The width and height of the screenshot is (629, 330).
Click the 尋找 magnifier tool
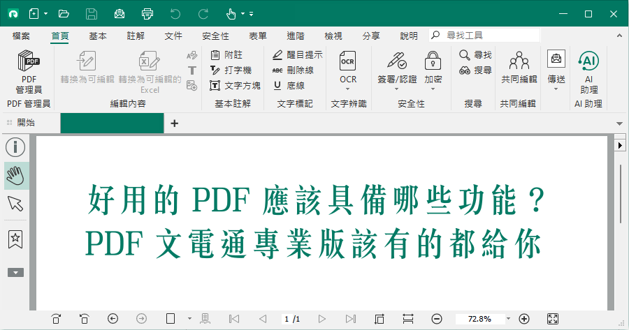click(x=475, y=55)
